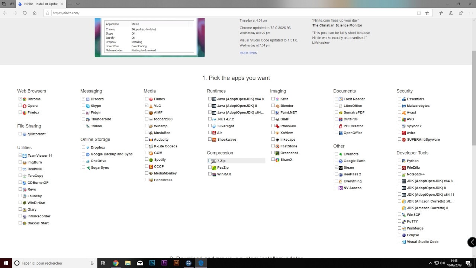Show hidden system tray icons chevron
Viewport: 476px width, 268px height.
point(431,263)
